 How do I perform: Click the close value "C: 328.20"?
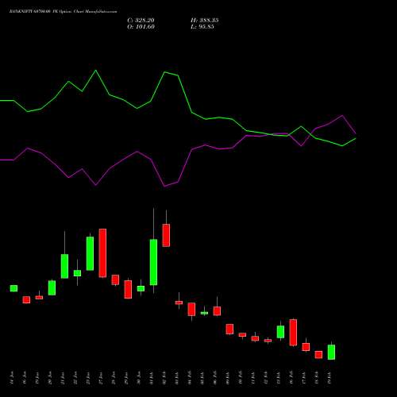141,21
